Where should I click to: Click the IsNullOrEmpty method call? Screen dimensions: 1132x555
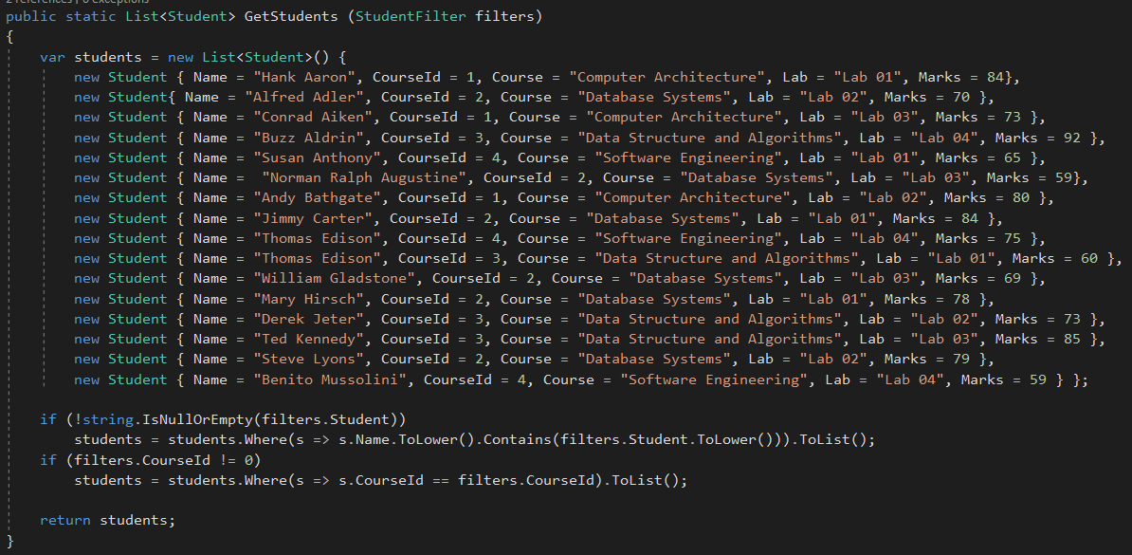pyautogui.click(x=197, y=420)
